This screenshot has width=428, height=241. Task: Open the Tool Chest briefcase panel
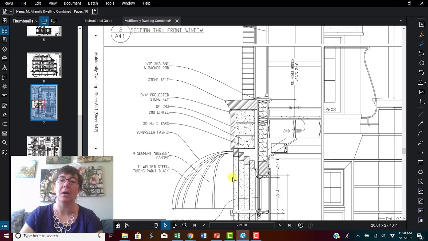[x=5, y=58]
